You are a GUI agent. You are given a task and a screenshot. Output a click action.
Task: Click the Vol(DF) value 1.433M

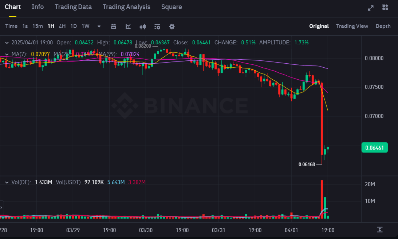click(43, 182)
